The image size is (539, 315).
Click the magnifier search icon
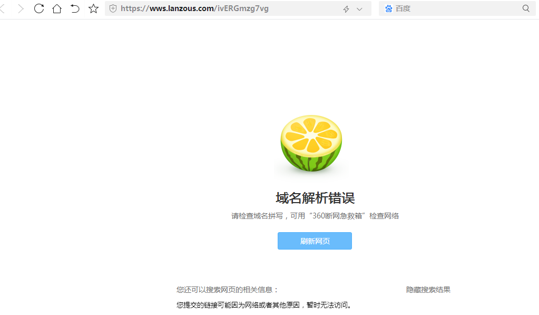[526, 8]
